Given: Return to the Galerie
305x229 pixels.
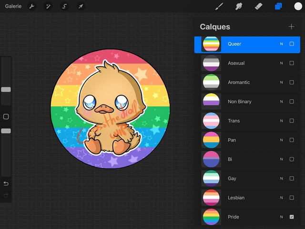Looking at the screenshot, I should pyautogui.click(x=13, y=6).
